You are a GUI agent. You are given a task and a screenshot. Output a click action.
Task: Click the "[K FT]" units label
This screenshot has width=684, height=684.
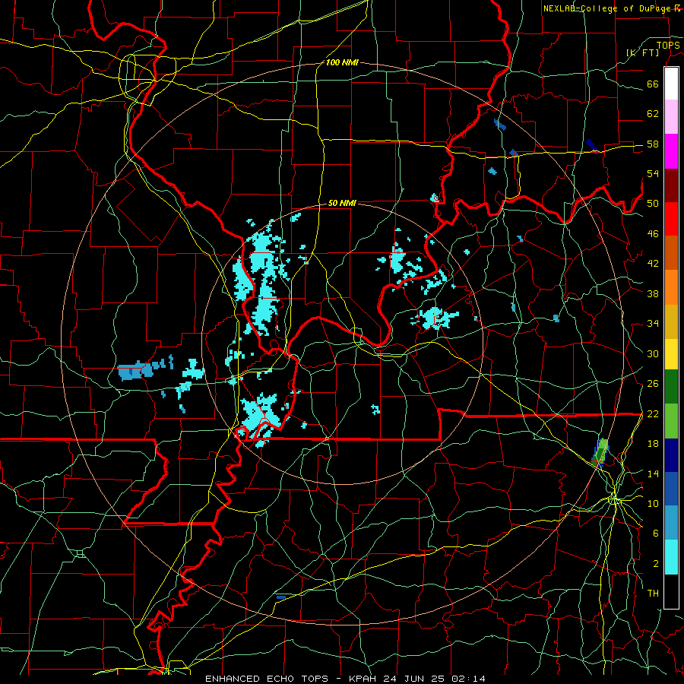pos(642,52)
